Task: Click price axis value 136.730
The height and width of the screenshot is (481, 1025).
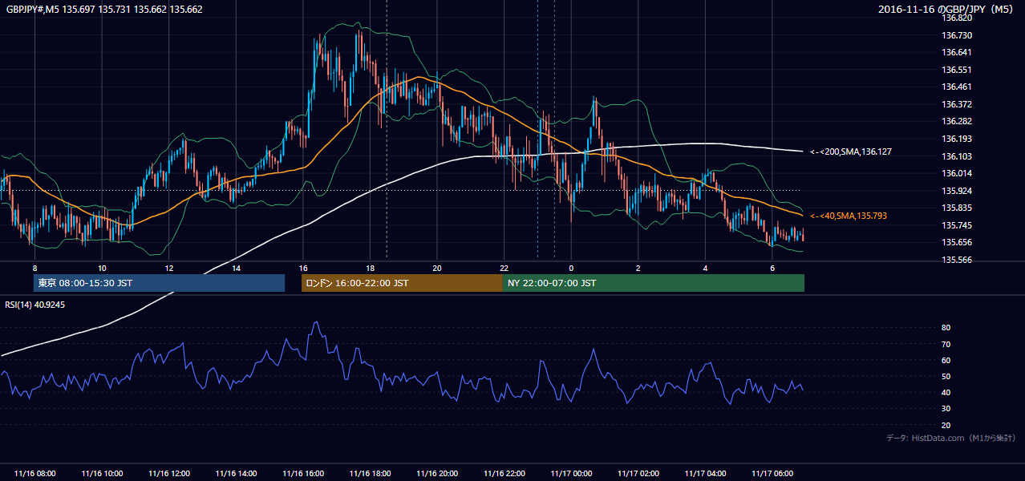Action: 958,35
